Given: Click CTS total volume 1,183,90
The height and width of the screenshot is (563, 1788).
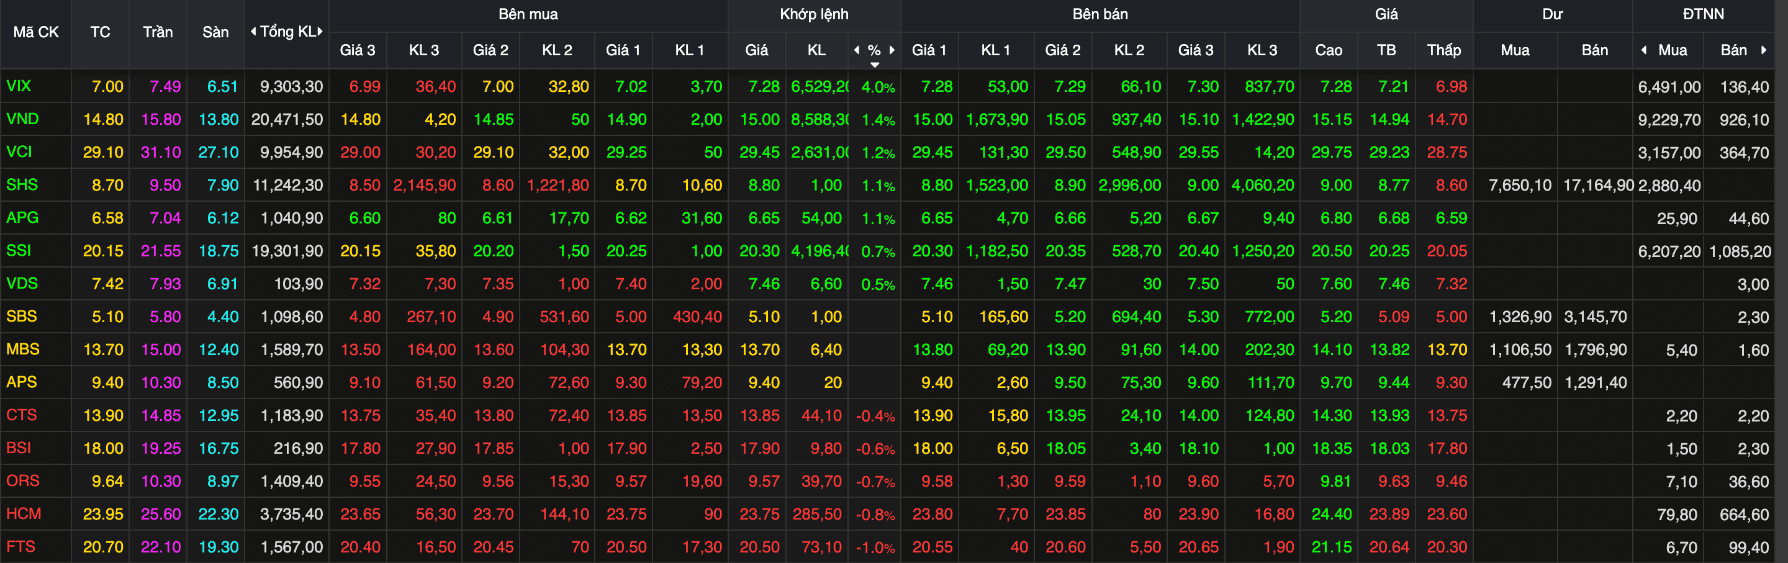Looking at the screenshot, I should point(292,416).
